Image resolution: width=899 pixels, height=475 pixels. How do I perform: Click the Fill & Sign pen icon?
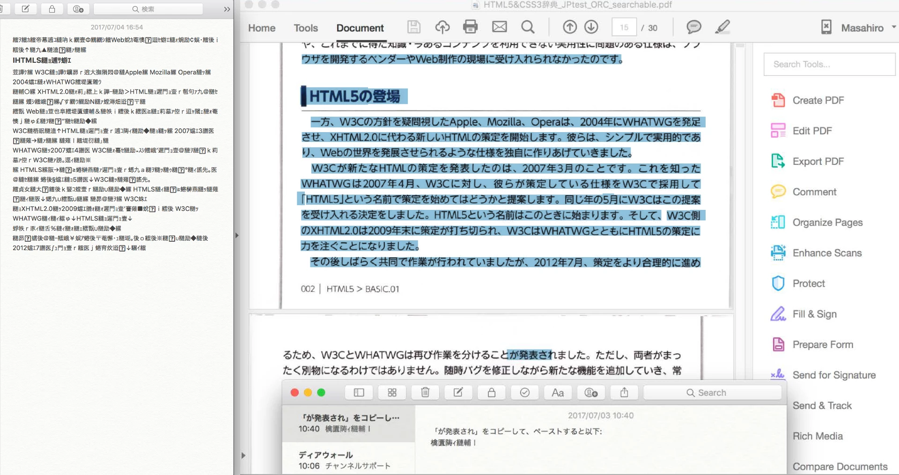pyautogui.click(x=778, y=314)
